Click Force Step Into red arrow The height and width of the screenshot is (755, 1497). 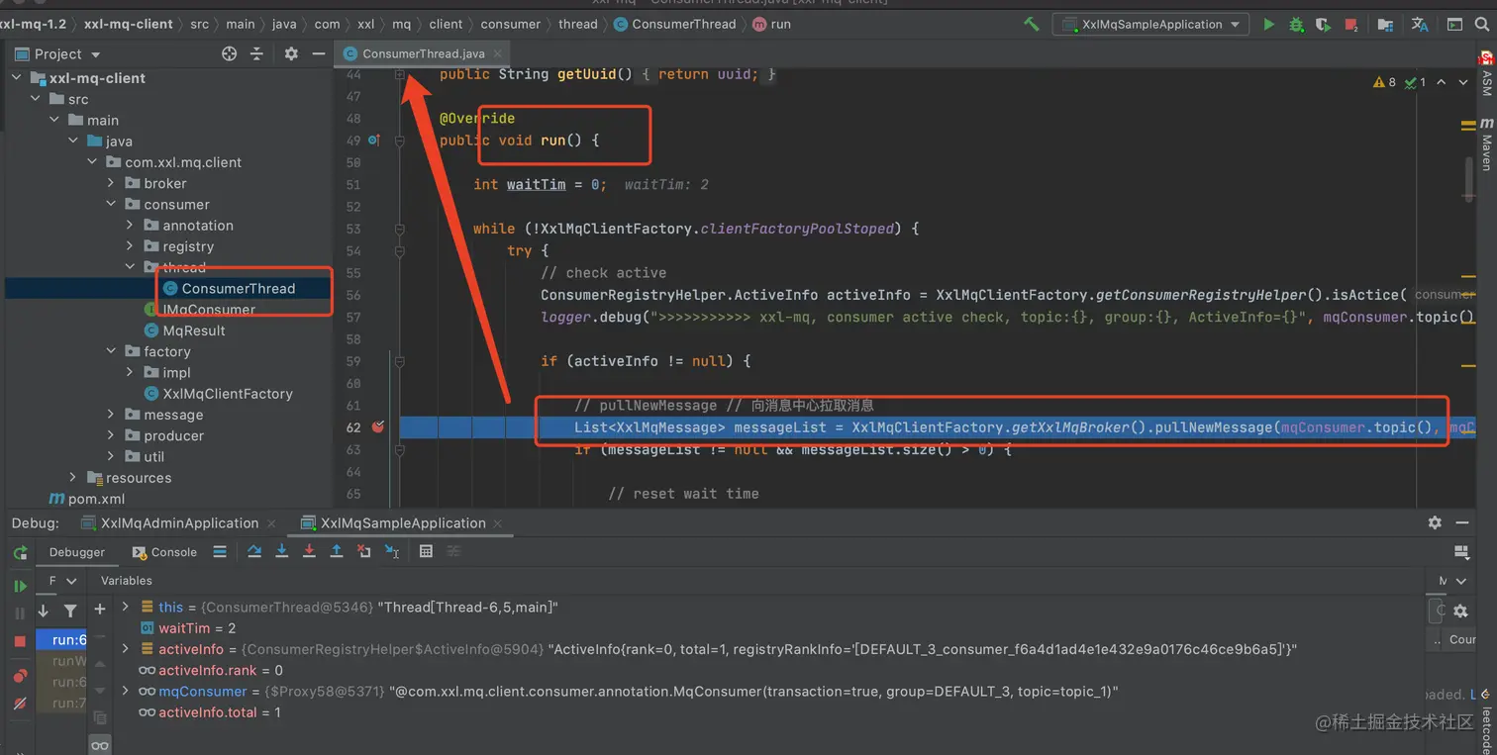point(309,551)
